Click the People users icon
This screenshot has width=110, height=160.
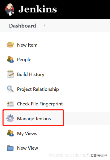pyautogui.click(x=10, y=59)
